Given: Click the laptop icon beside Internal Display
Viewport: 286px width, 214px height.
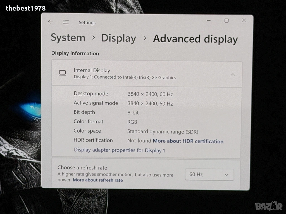Looking at the screenshot, I should (x=62, y=73).
